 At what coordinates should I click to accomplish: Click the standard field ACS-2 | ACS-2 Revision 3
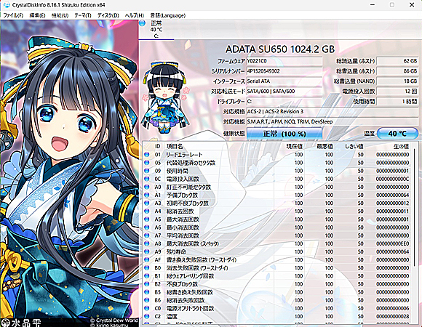point(332,111)
